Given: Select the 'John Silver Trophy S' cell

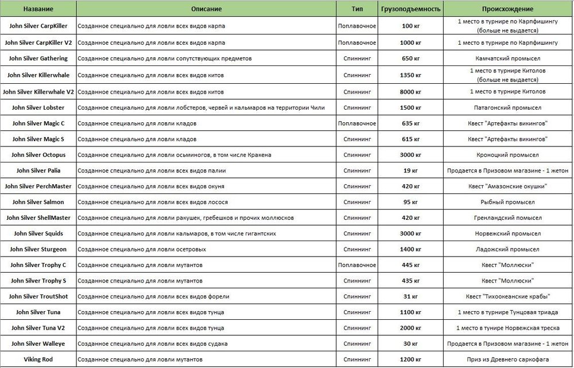Looking at the screenshot, I should [x=38, y=281].
